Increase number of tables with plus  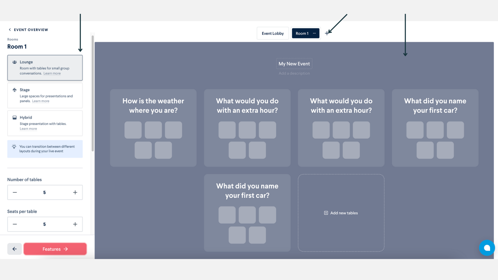pyautogui.click(x=75, y=192)
